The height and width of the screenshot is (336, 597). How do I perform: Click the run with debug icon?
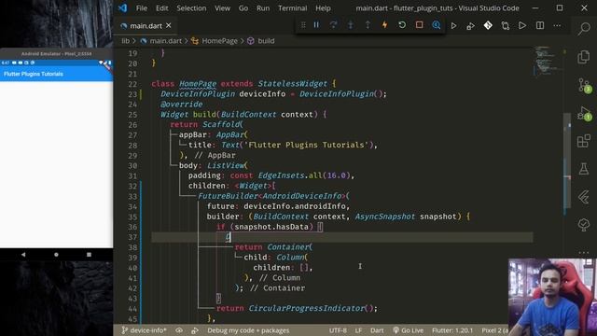(x=470, y=26)
